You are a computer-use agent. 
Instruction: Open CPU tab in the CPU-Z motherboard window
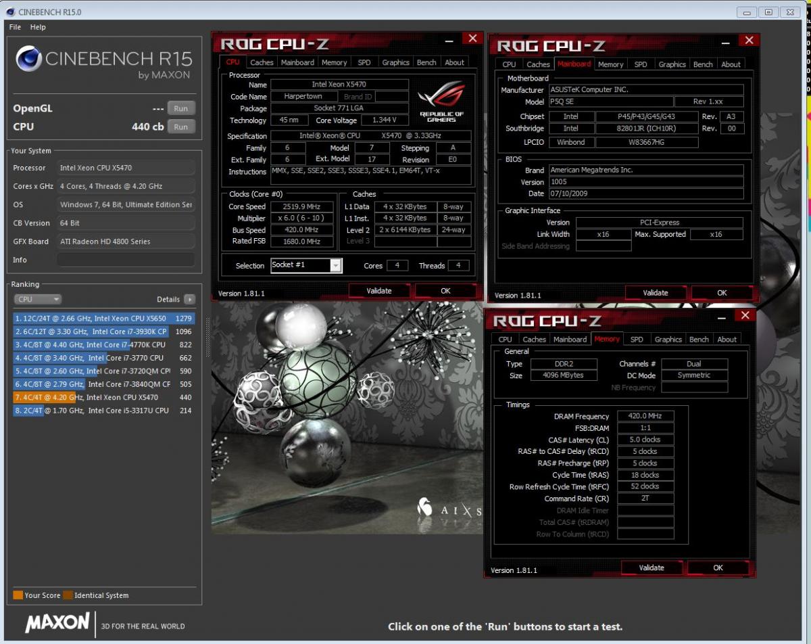click(x=509, y=64)
